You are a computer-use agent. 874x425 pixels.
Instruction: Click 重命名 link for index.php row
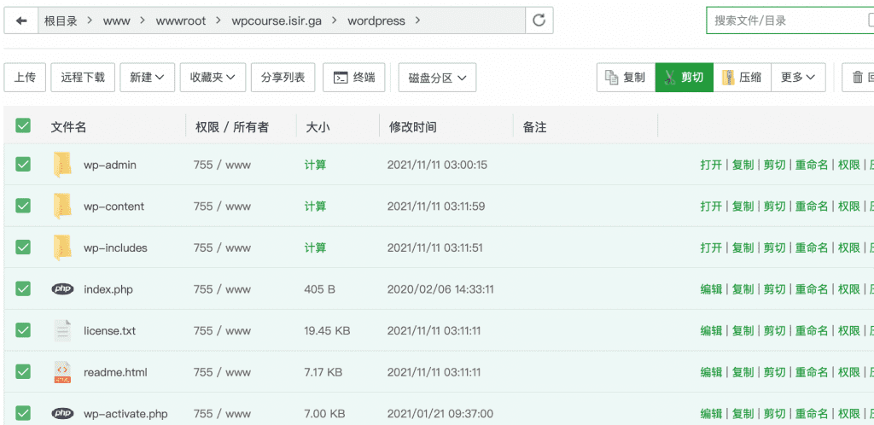(x=811, y=289)
